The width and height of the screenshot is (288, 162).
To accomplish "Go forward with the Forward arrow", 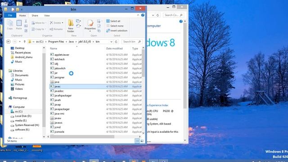I will tap(15, 42).
